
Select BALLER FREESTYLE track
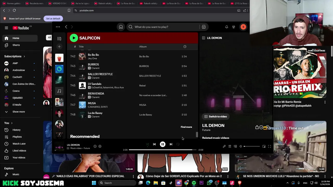tap(132, 76)
